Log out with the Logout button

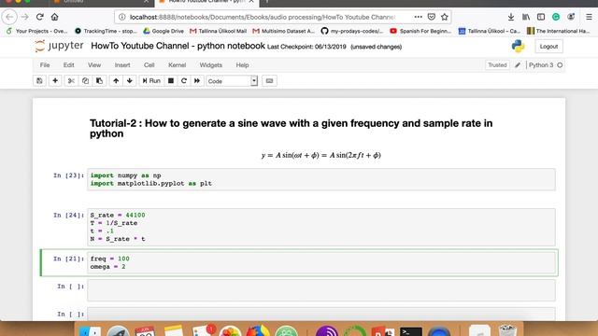click(548, 47)
